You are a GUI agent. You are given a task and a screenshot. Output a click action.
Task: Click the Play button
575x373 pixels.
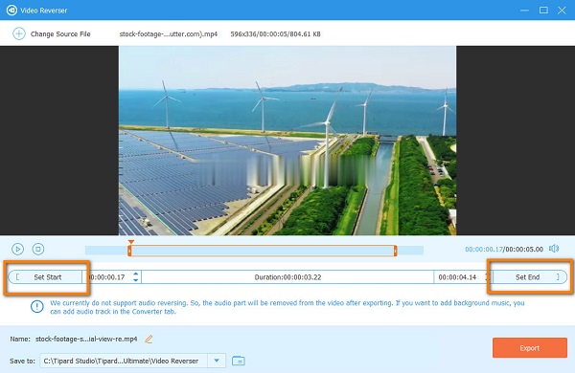[17, 249]
